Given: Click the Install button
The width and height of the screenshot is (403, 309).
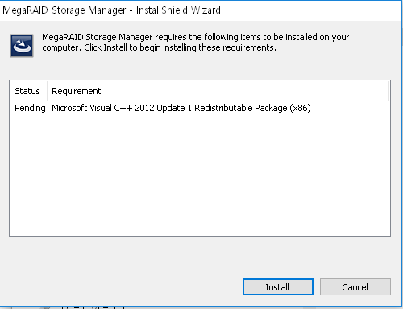Looking at the screenshot, I should [278, 286].
